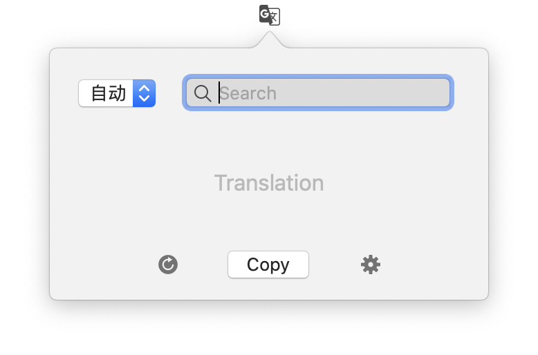Click the popover's Copy button at the bottom

point(268,265)
